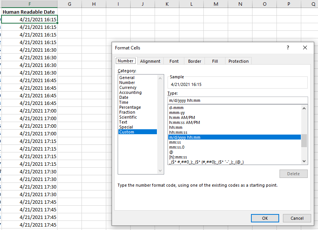This screenshot has width=318, height=230.
Task: Select the Alignment tab
Action: [x=150, y=61]
